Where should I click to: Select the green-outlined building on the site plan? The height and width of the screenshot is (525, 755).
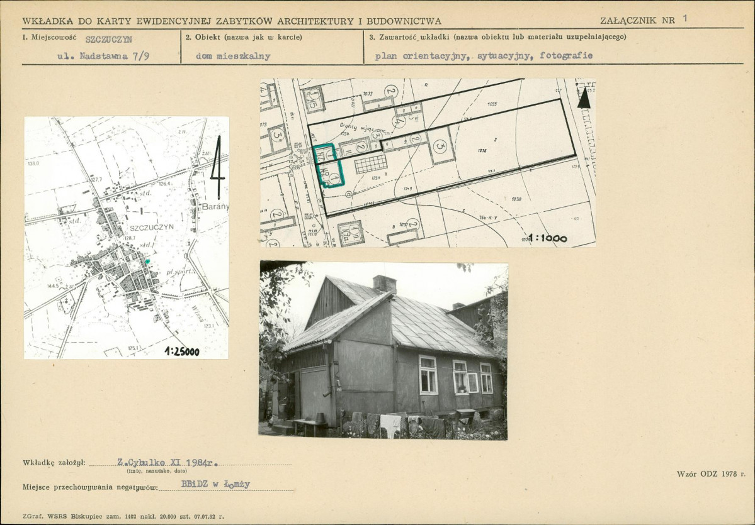click(329, 166)
